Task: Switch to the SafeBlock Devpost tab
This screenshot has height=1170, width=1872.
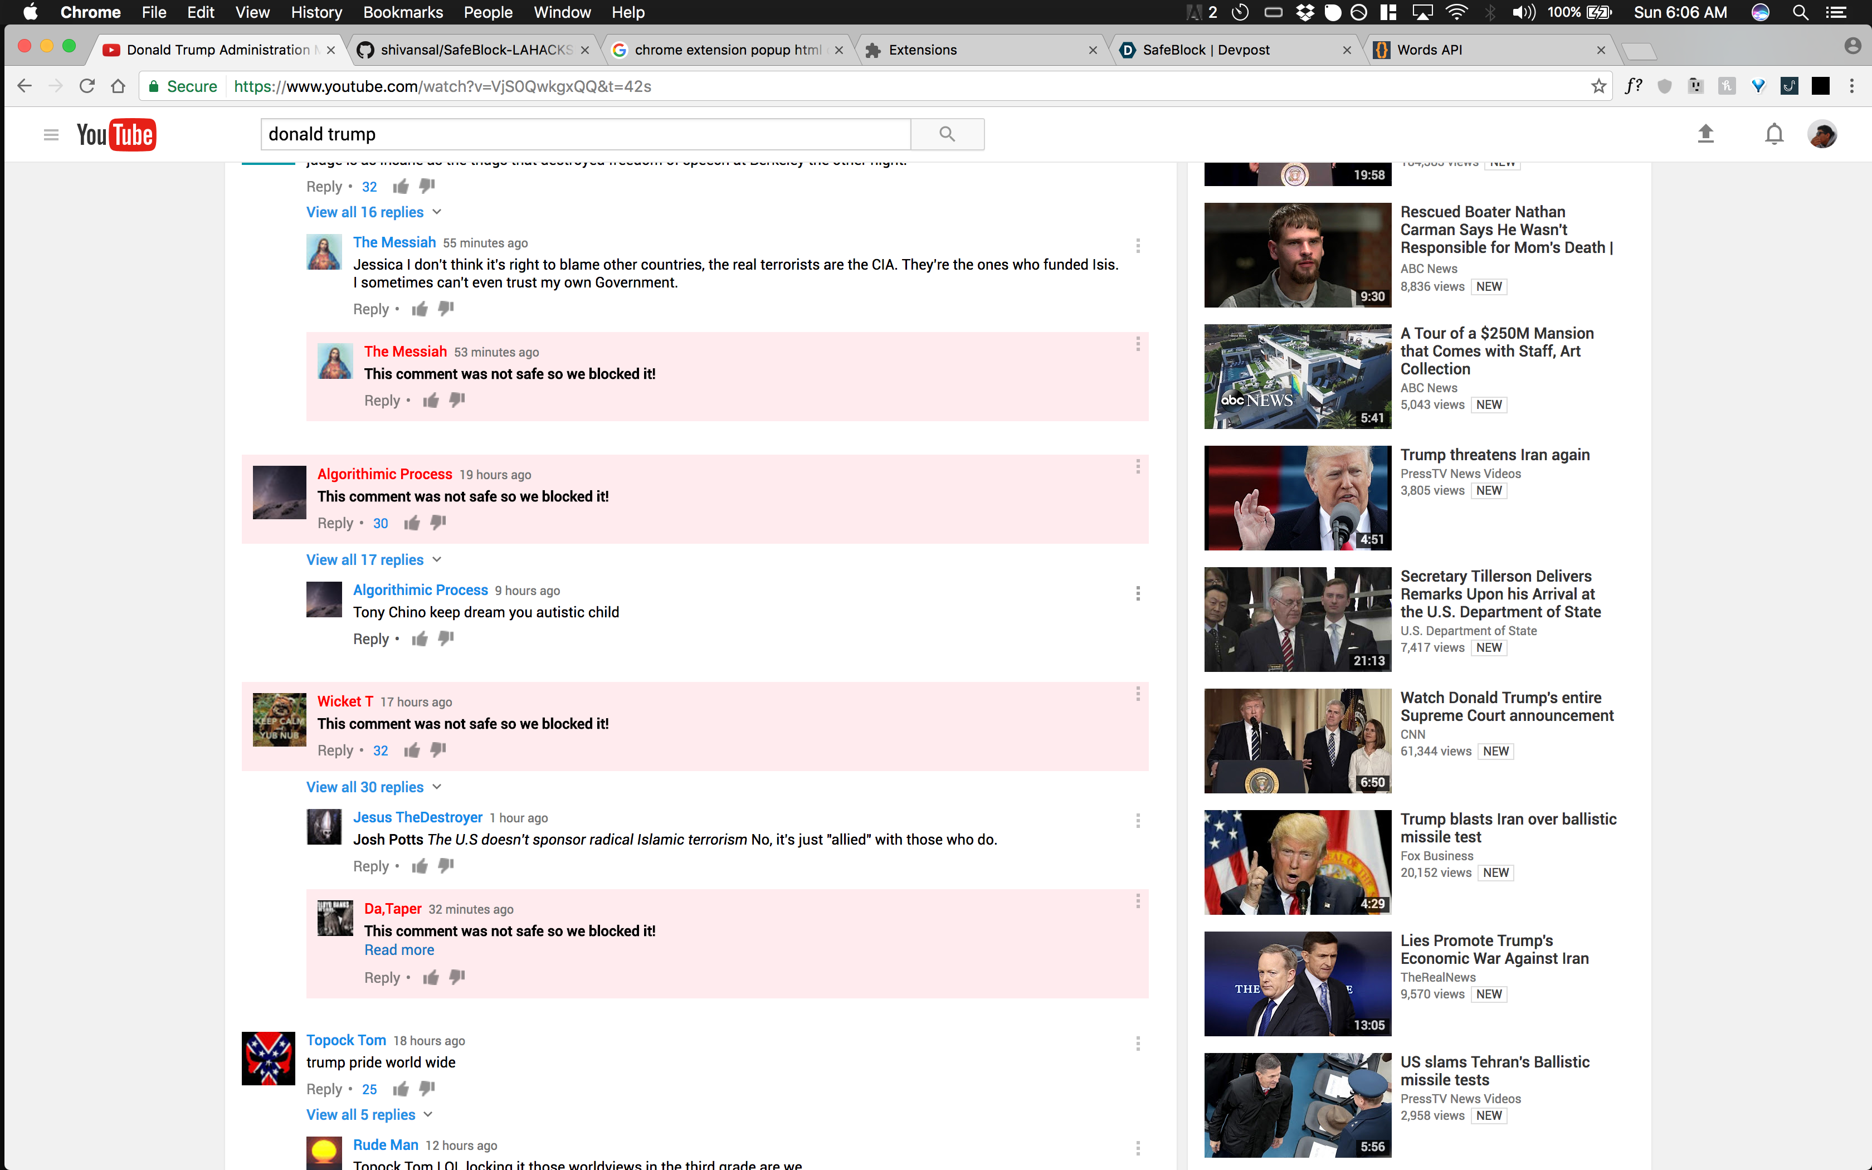Action: 1205,50
